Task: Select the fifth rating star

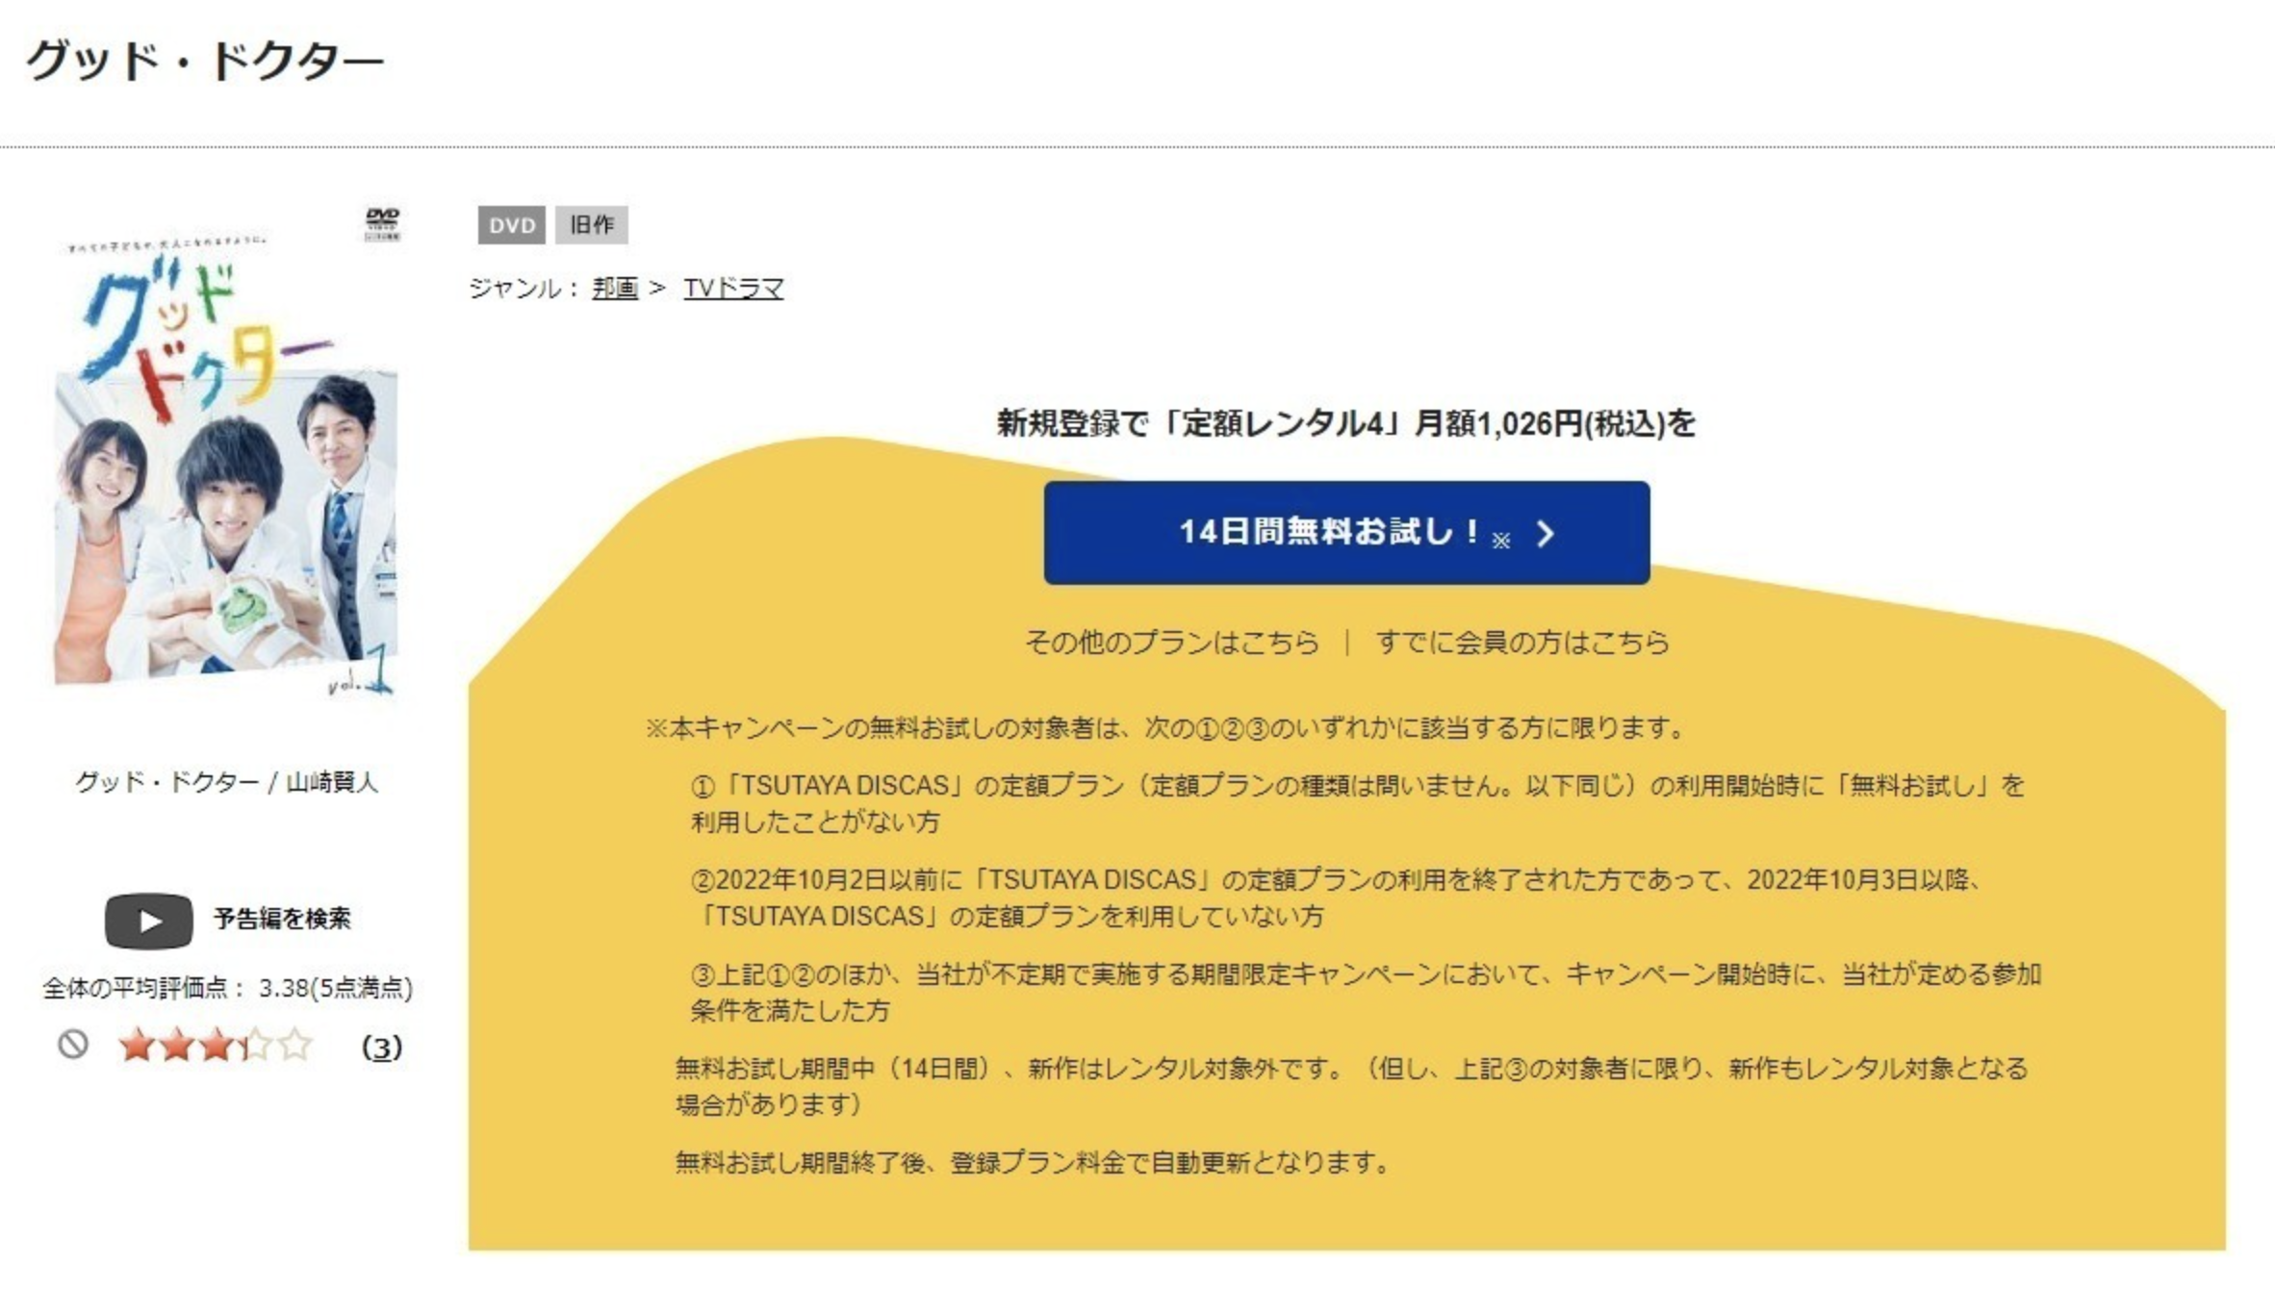Action: pos(295,1045)
